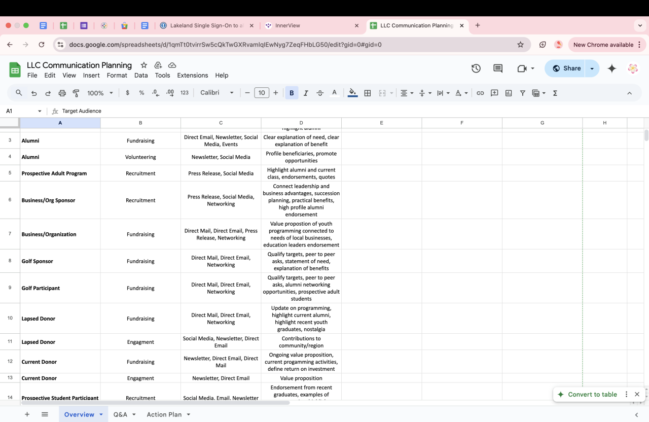Switch to the Action Plan sheet tab
The height and width of the screenshot is (422, 649).
tap(164, 414)
